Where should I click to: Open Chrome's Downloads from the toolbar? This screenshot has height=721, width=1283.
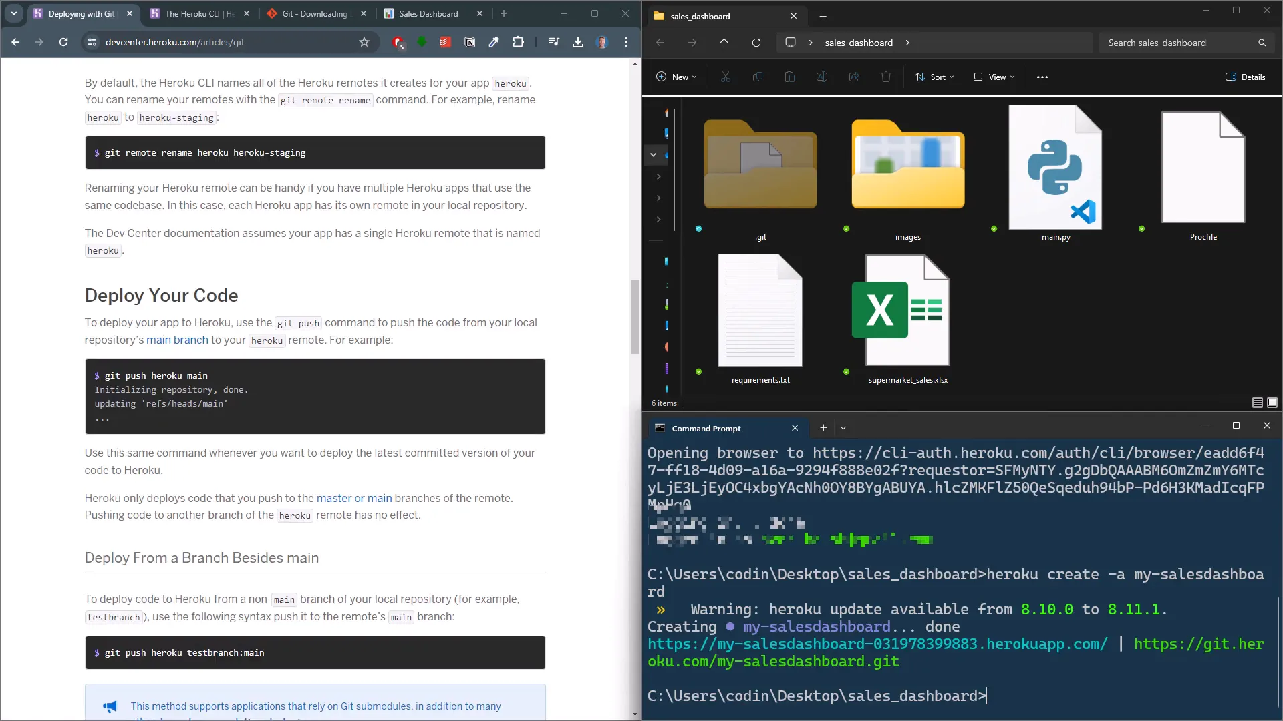click(x=578, y=42)
